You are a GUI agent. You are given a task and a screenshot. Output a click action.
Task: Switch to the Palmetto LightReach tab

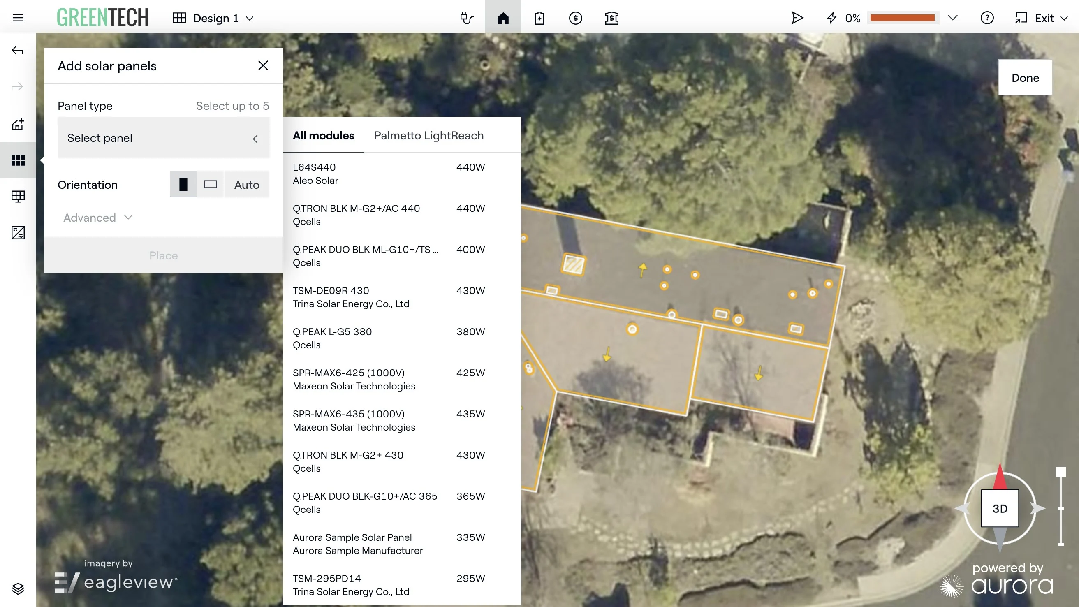pyautogui.click(x=428, y=135)
